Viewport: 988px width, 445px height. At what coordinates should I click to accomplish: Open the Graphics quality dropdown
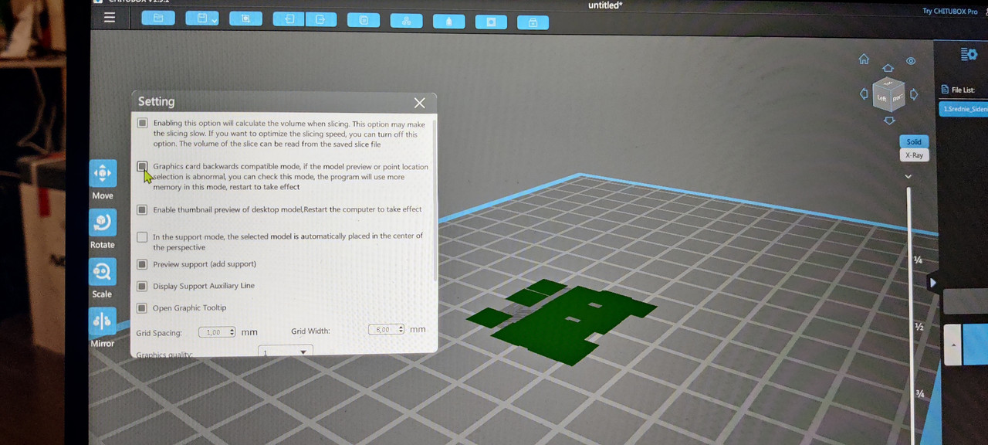pos(286,352)
